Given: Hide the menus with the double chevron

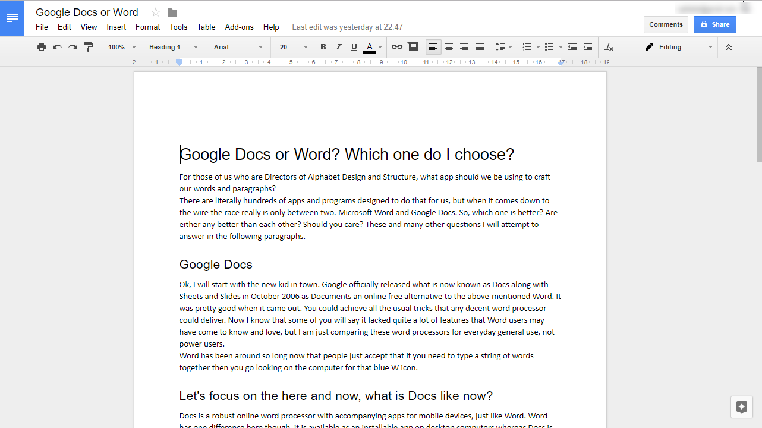Looking at the screenshot, I should pyautogui.click(x=729, y=47).
